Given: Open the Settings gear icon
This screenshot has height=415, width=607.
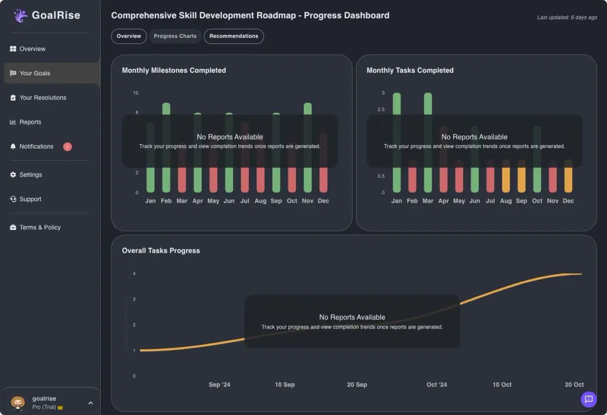Looking at the screenshot, I should [x=13, y=175].
